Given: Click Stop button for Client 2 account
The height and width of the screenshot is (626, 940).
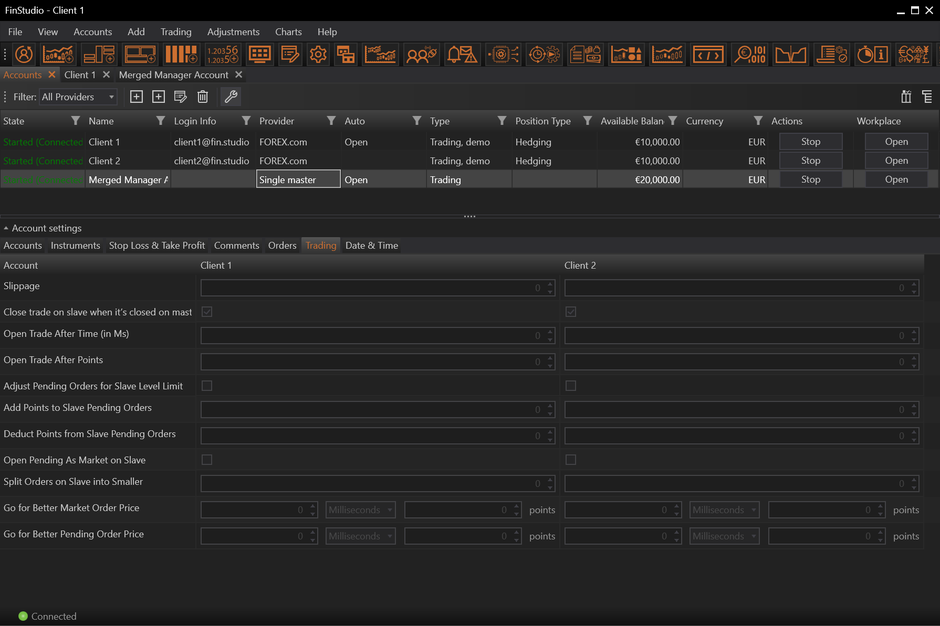Looking at the screenshot, I should click(810, 161).
